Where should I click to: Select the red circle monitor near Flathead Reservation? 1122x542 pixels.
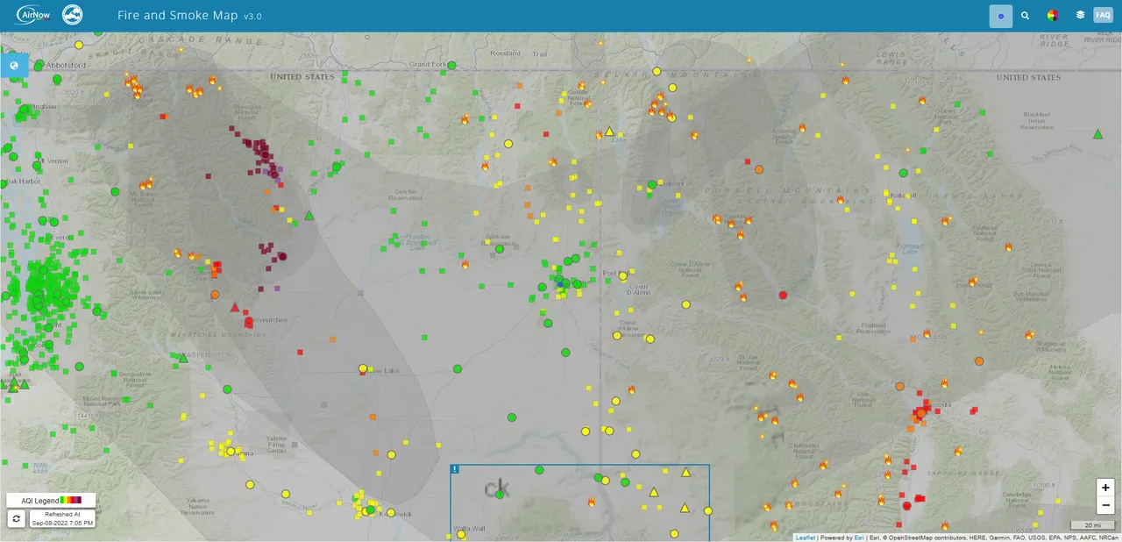click(x=783, y=295)
